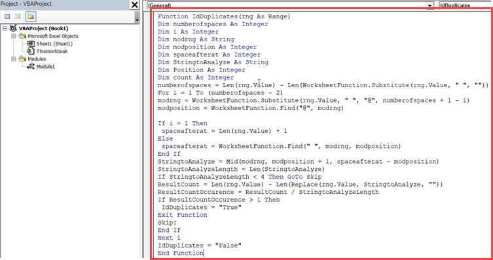493x260 pixels.
Task: Click the line 'Dim StringtoAnalyze As String'
Action: pos(213,62)
